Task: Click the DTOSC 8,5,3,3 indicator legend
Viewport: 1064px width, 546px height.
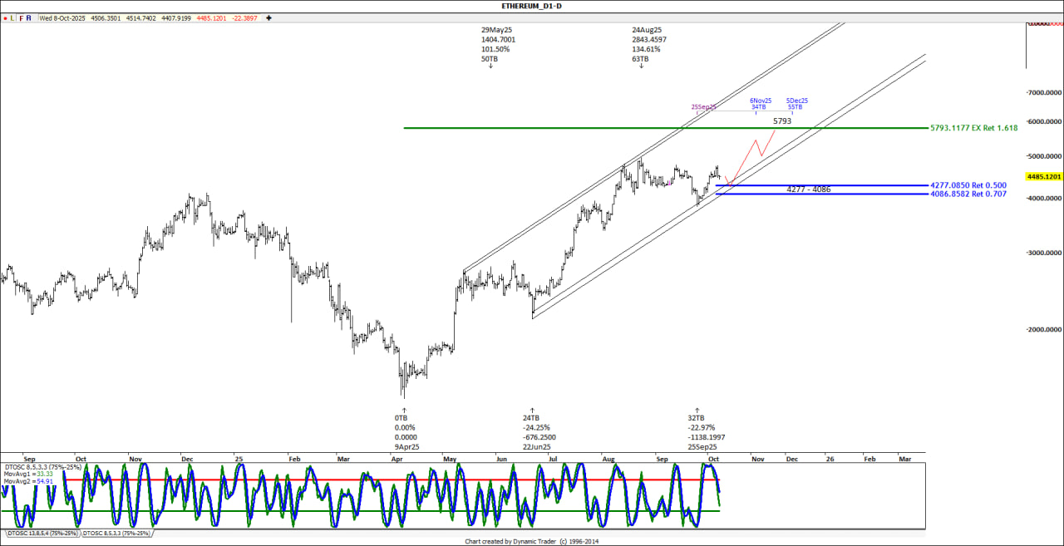Action: click(42, 466)
